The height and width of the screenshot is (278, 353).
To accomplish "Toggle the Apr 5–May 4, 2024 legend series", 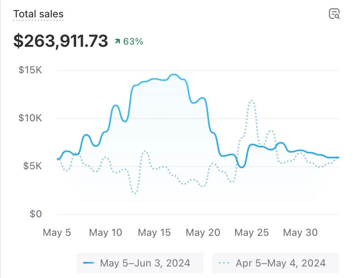I will (275, 263).
